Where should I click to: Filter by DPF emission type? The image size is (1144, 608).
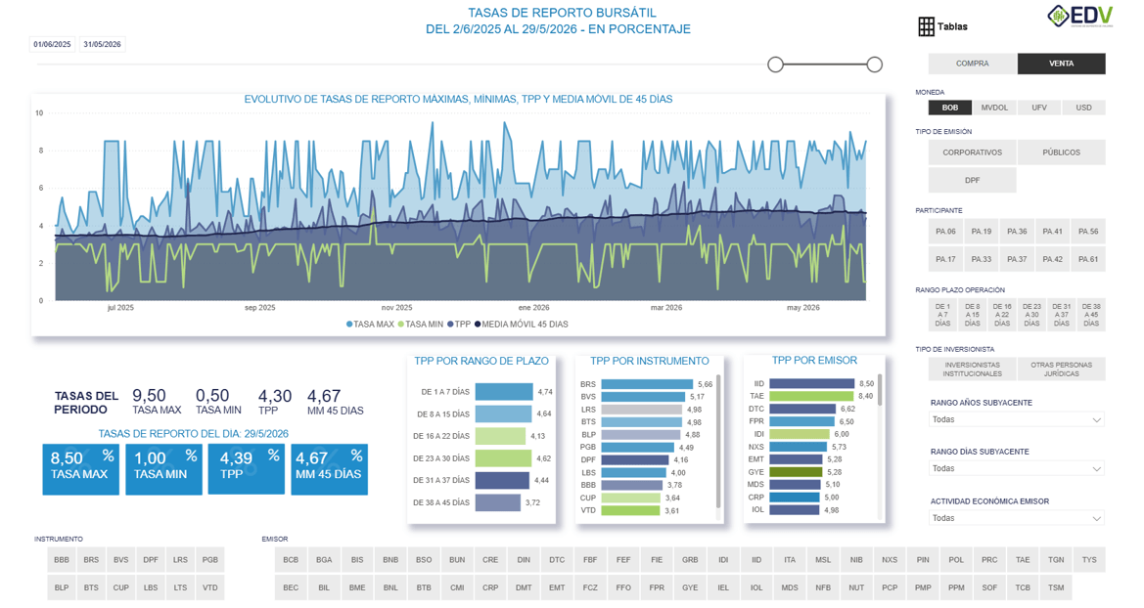point(973,180)
